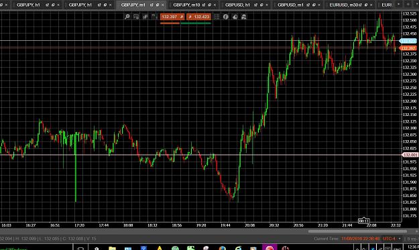Click the 20:08 time axis label
This screenshot has width=419, height=250.
249,225
